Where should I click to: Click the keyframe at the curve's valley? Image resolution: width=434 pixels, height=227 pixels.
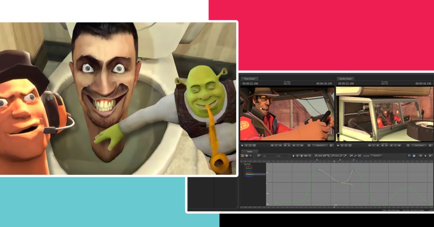coord(340,182)
